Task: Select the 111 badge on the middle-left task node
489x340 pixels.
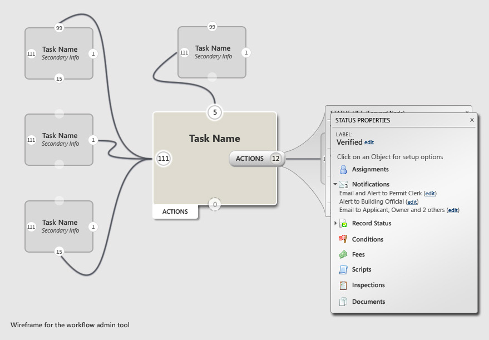Action: 31,140
